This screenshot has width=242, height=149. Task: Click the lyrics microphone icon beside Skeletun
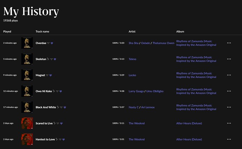pos(48,59)
